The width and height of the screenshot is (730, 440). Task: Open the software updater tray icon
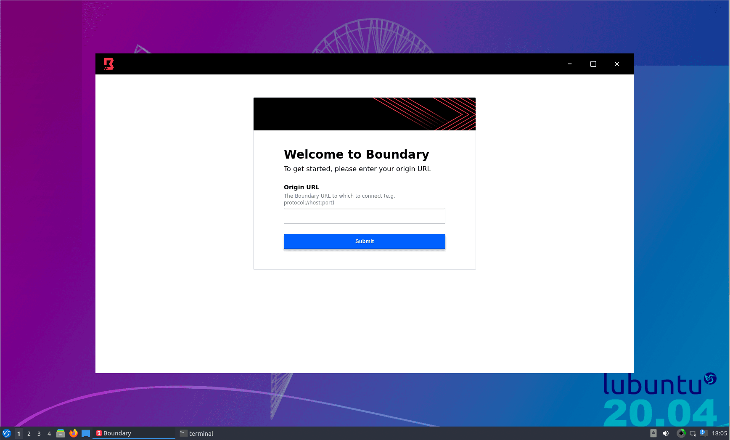point(681,433)
